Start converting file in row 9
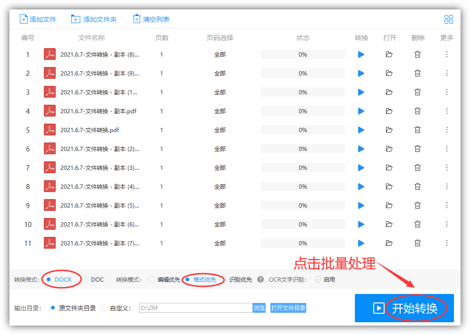 point(361,206)
